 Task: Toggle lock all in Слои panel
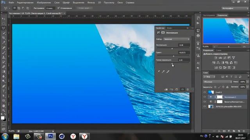pos(227,87)
